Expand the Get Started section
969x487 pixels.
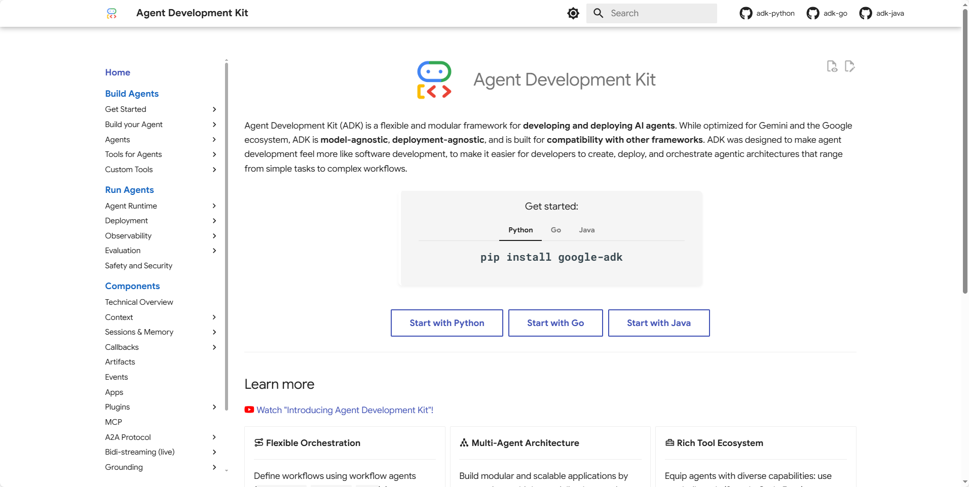214,109
